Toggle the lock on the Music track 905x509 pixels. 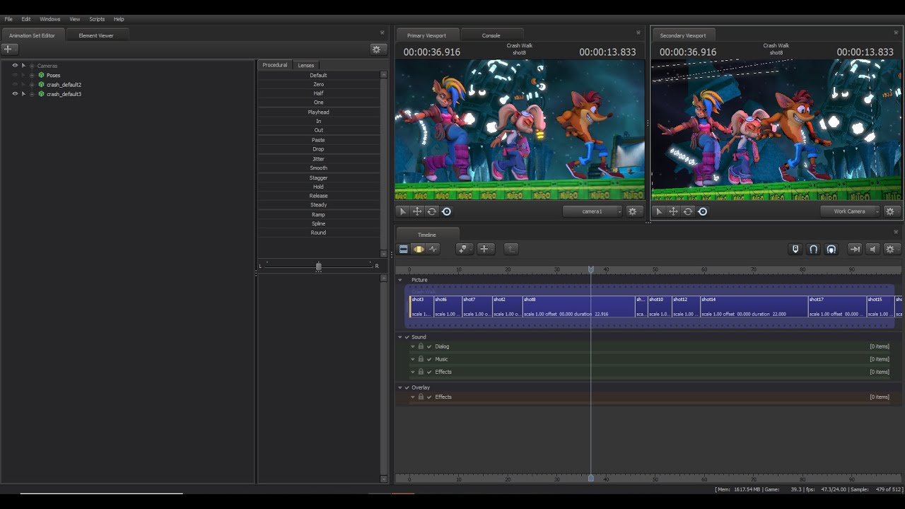coord(421,359)
